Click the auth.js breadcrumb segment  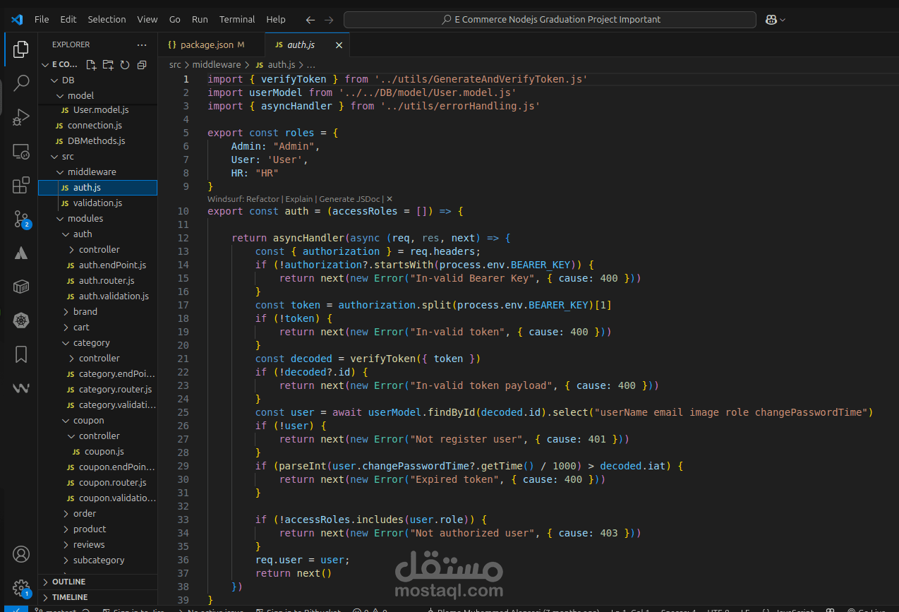(x=281, y=65)
